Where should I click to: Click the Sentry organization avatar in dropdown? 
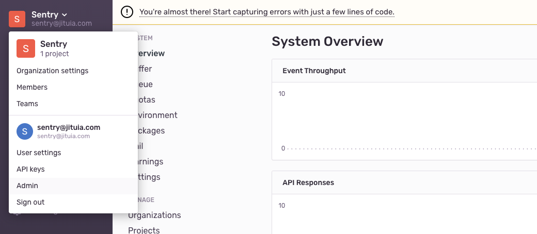click(26, 48)
